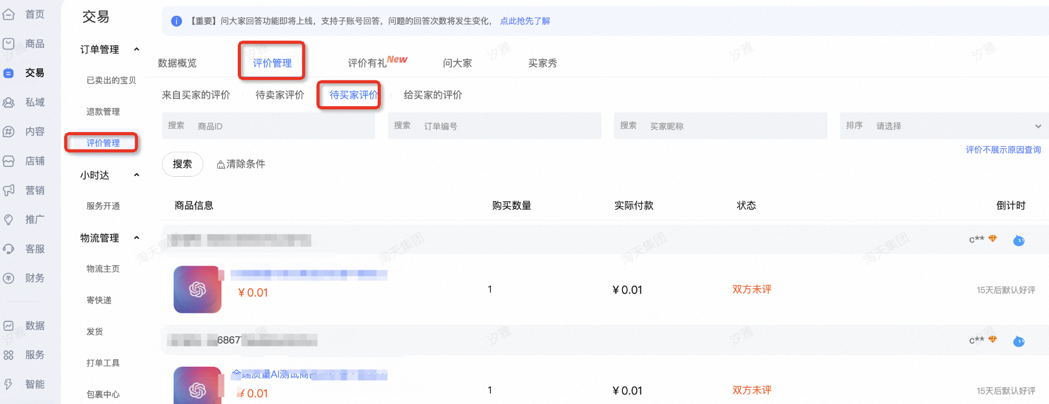This screenshot has height=404, width=1049.
Task: Open 物流主页 in the sidebar
Action: pos(103,269)
